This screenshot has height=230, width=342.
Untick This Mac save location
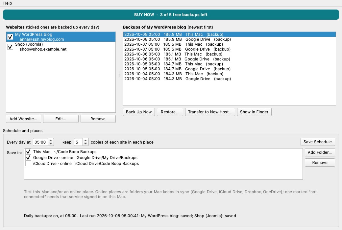(28, 151)
